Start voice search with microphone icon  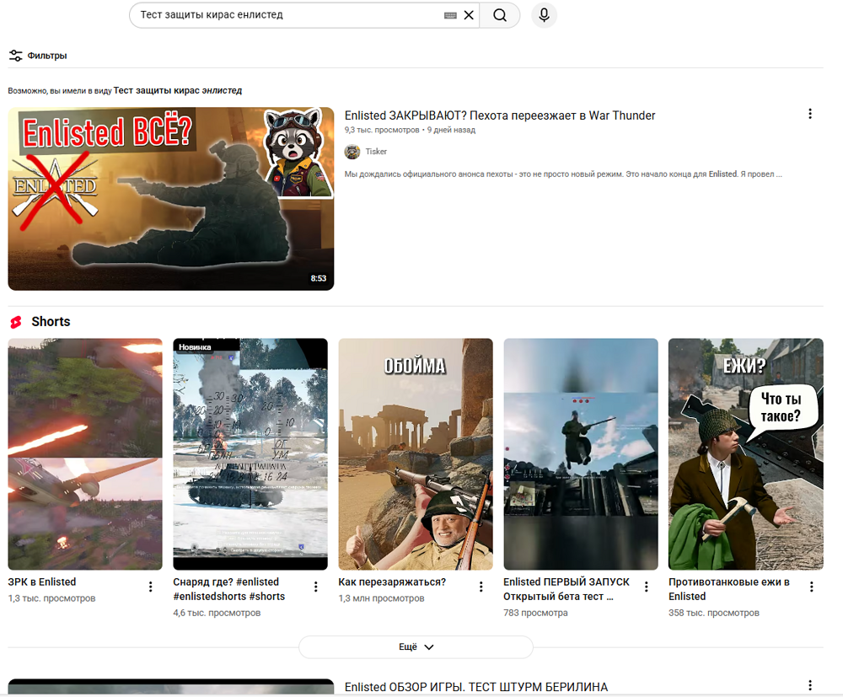pyautogui.click(x=544, y=15)
